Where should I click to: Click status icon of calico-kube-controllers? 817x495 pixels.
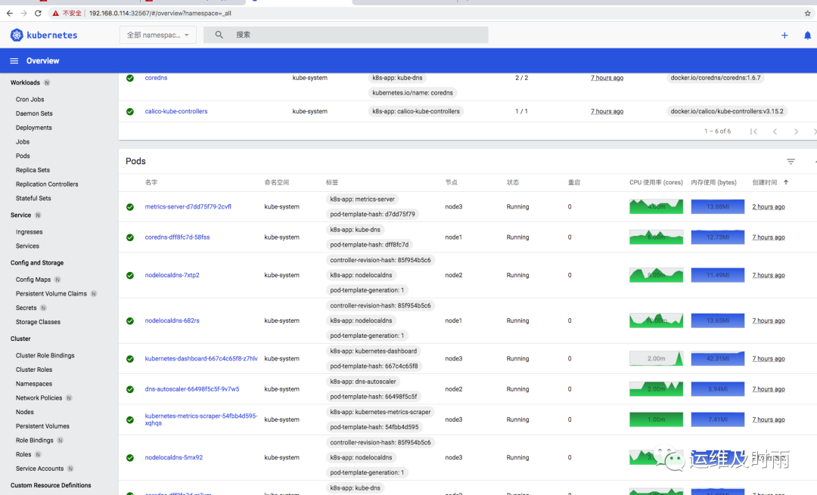click(x=130, y=111)
